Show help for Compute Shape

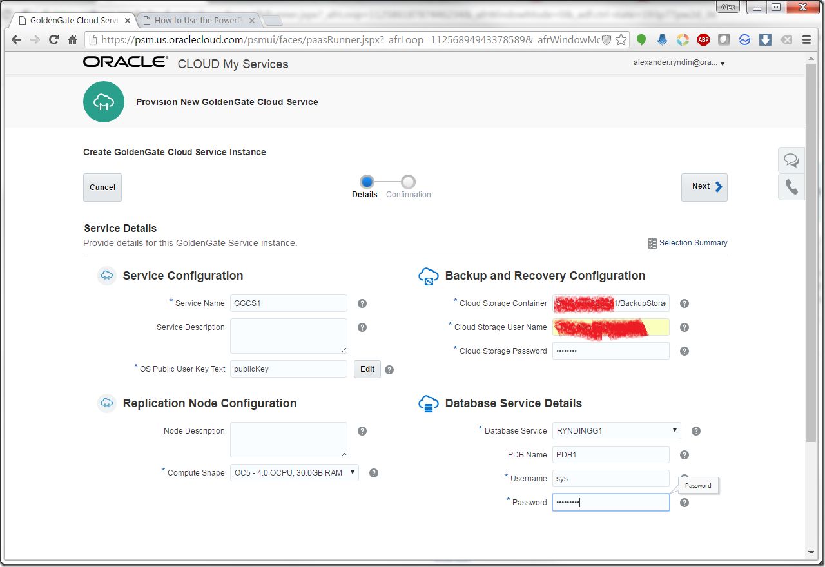[374, 473]
